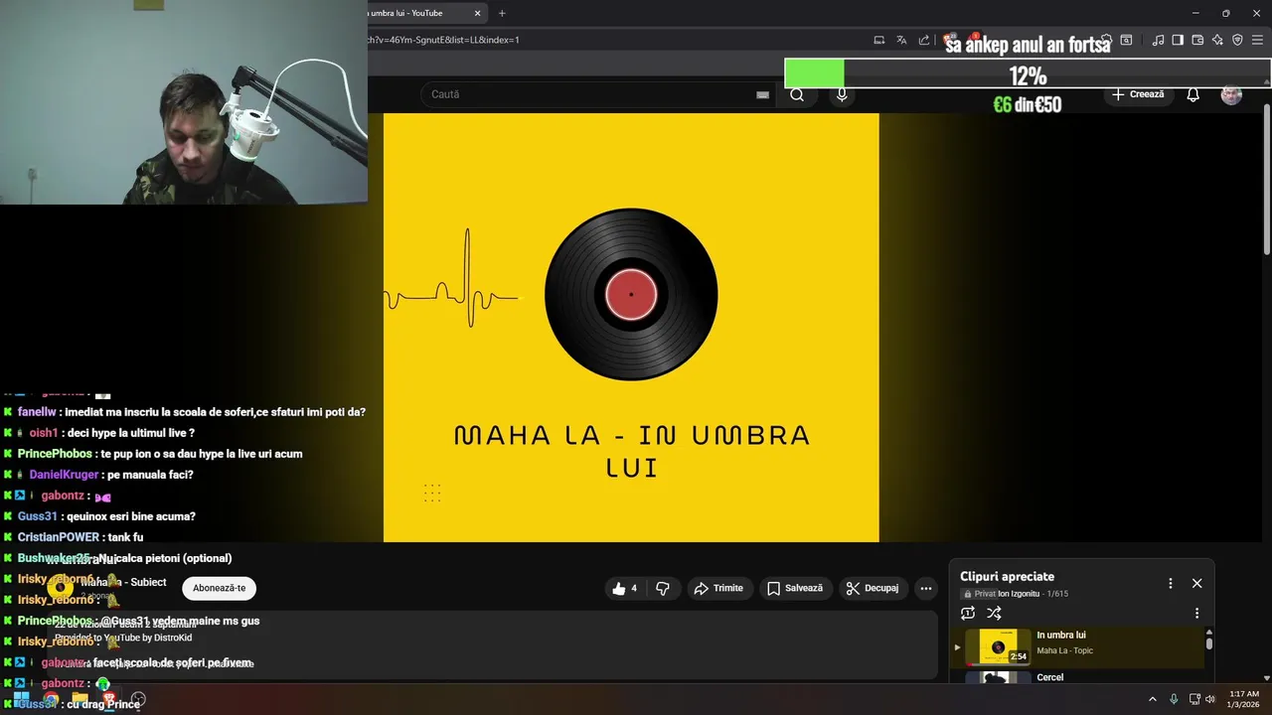Image resolution: width=1272 pixels, height=715 pixels.
Task: Open the Brave Wallet icon
Action: [1197, 40]
